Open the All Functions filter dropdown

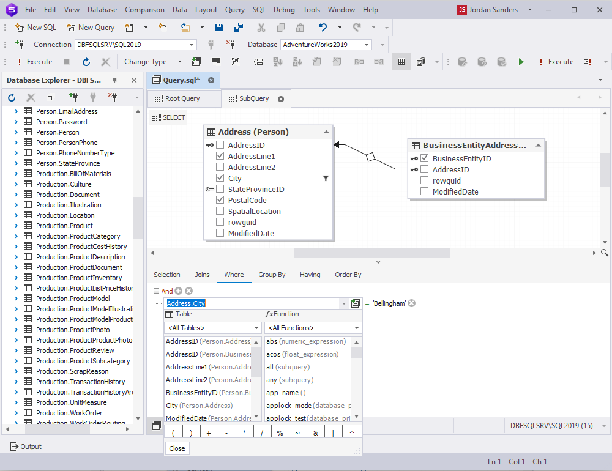(x=356, y=328)
